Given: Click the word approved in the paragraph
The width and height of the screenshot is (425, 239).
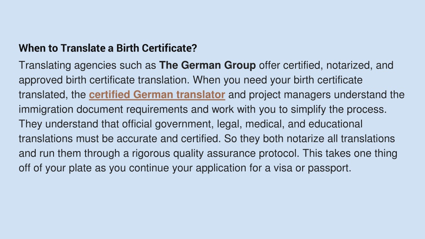Looking at the screenshot, I should pos(41,80).
